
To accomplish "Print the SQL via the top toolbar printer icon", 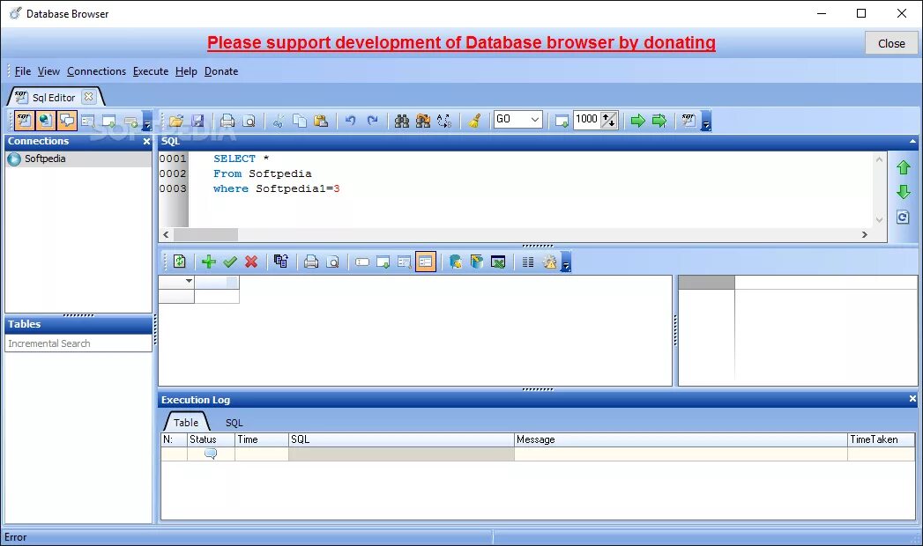I will [x=227, y=121].
